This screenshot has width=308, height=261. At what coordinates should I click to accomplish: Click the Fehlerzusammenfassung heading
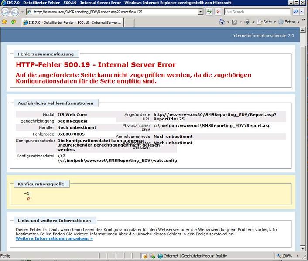[x=46, y=54]
